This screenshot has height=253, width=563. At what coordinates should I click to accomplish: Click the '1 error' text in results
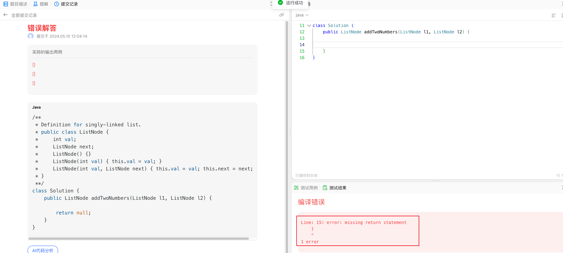tap(310, 242)
